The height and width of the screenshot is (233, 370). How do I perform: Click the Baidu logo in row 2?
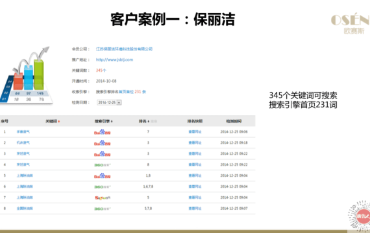tap(102, 143)
